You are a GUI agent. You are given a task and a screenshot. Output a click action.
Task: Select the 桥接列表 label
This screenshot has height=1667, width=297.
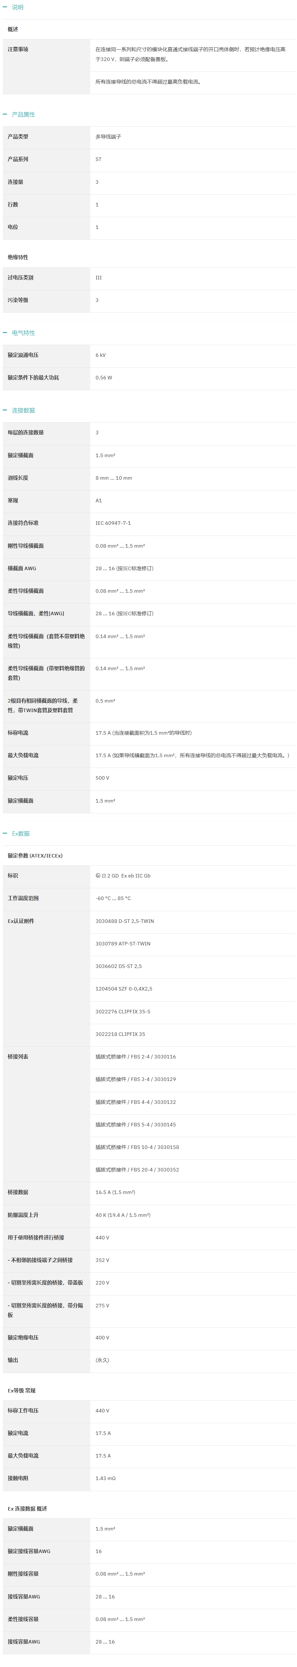(x=18, y=1057)
